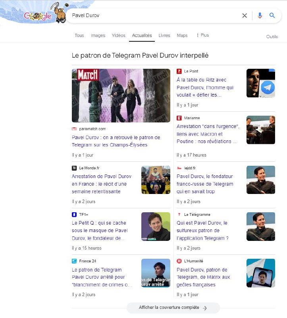Screen dimensions: 287x318
Task: Open TF1+ Le Petit Q article
Action: click(x=100, y=231)
